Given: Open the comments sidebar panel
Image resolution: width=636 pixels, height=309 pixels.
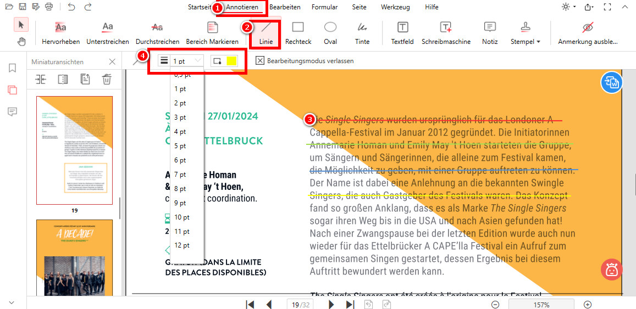Looking at the screenshot, I should point(13,112).
